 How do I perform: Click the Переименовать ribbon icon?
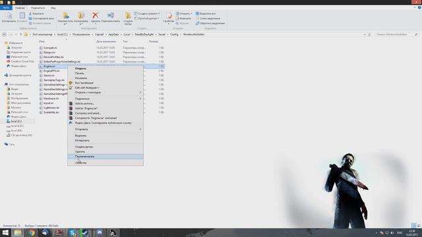coord(111,17)
